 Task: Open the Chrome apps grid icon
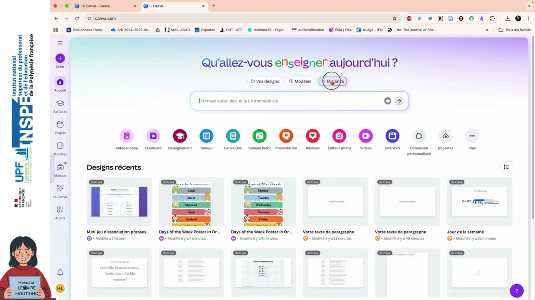tap(56, 30)
